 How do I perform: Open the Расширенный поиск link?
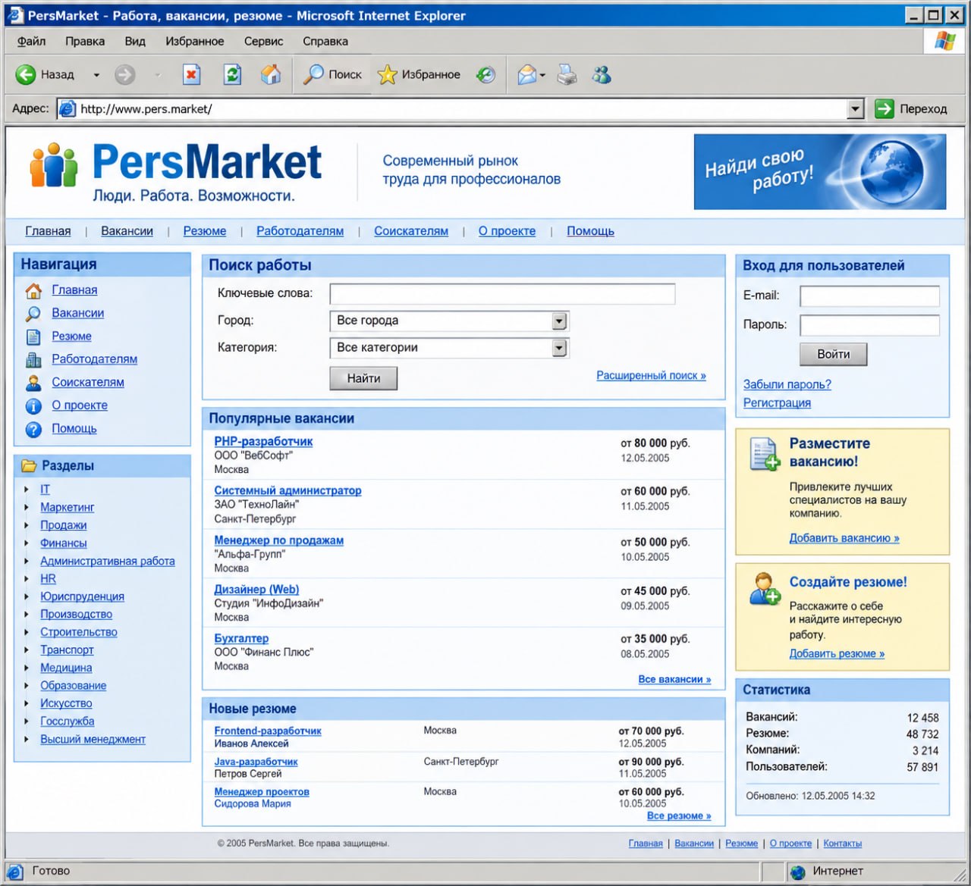(x=651, y=375)
